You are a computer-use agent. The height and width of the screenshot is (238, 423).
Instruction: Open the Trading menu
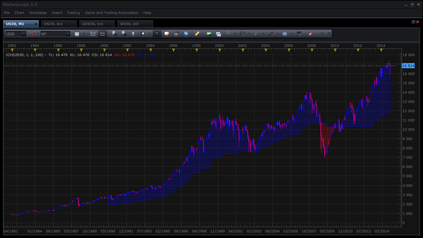point(73,13)
